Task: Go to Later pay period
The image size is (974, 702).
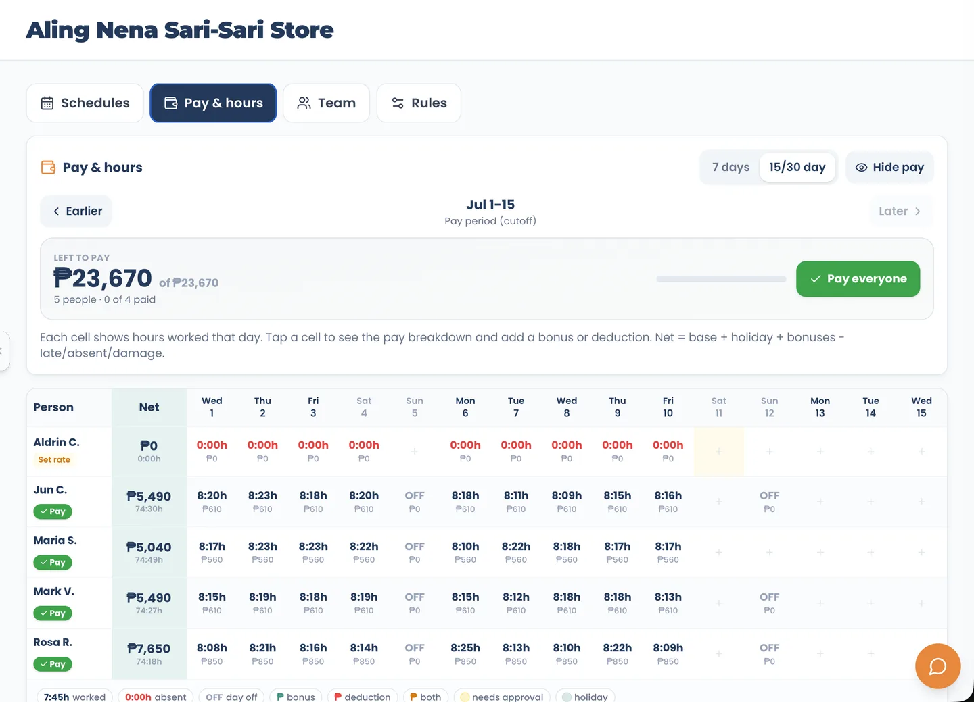Action: click(900, 211)
